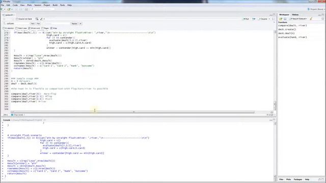Maximize the source editor pane

point(274,15)
